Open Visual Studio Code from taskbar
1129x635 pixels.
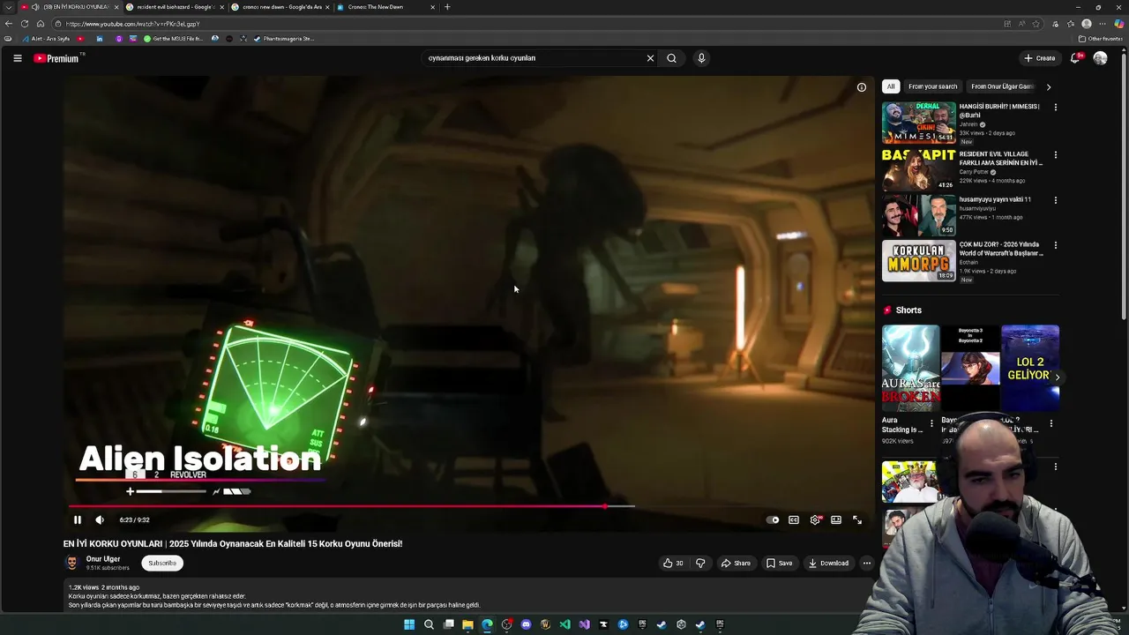[564, 624]
